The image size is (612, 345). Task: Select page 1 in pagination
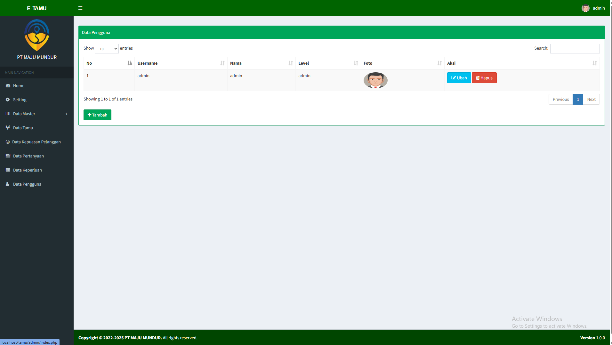578,99
